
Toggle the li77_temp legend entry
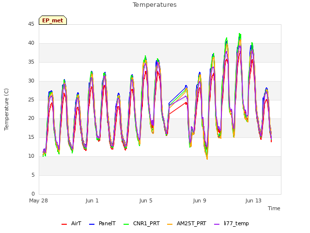click(232, 224)
